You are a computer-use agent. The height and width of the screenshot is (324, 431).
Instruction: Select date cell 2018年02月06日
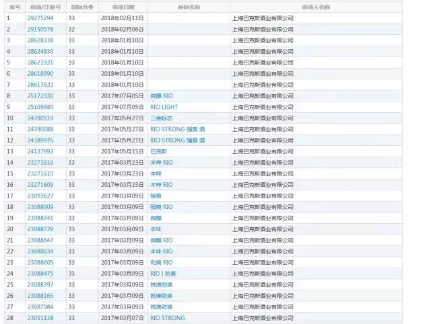coord(123,29)
